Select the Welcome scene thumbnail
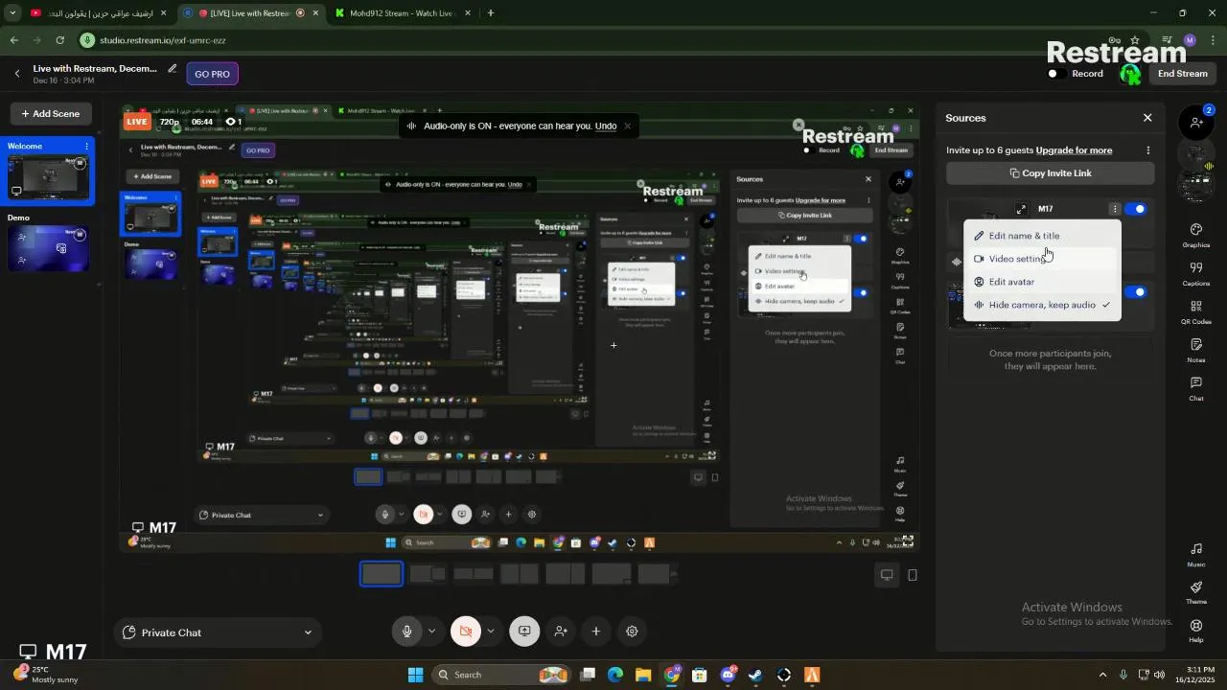The width and height of the screenshot is (1227, 690). [x=48, y=177]
